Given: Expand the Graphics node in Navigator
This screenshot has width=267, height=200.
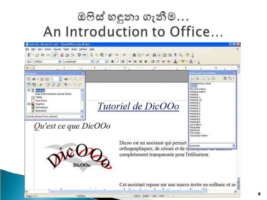Looking at the screenshot, I should coord(29,104).
